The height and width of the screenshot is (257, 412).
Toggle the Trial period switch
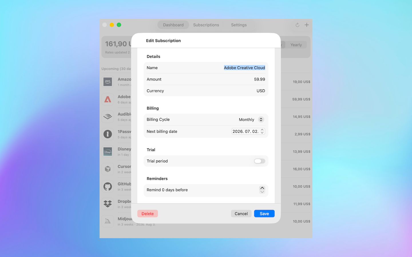coord(260,161)
